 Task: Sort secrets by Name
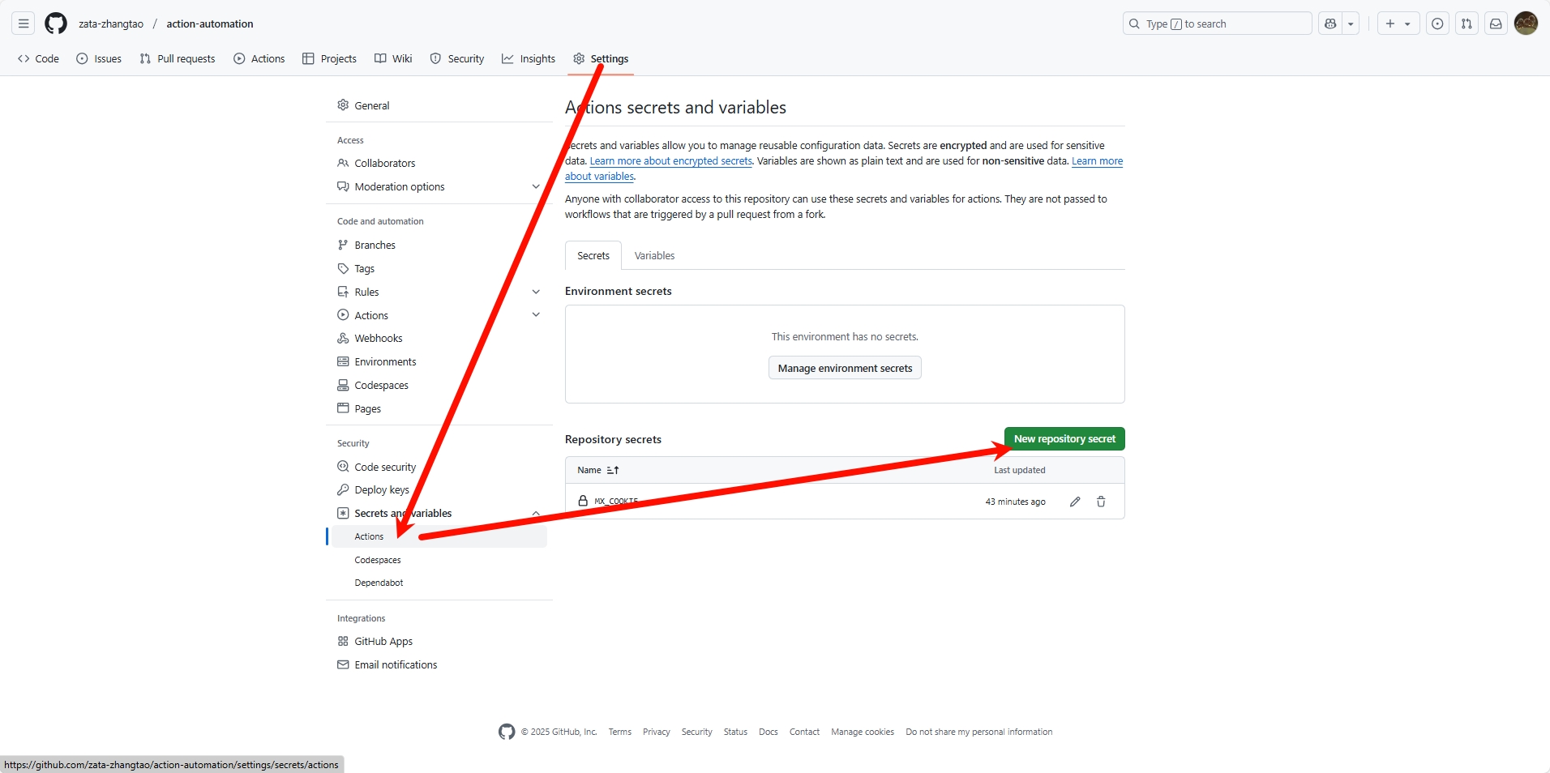click(598, 470)
